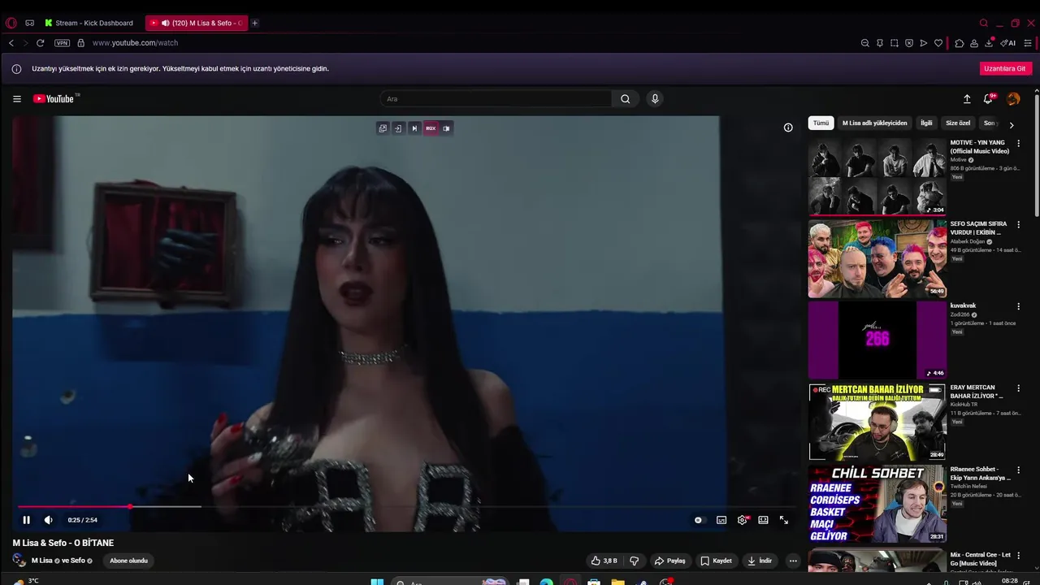This screenshot has width=1040, height=585.
Task: Add page to bookmarks heart icon
Action: (938, 43)
